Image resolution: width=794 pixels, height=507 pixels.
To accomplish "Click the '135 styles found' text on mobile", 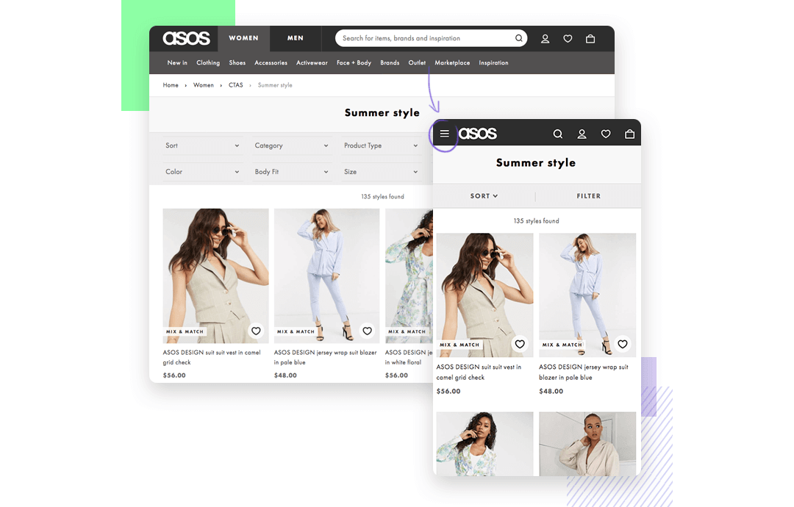I will pos(536,221).
